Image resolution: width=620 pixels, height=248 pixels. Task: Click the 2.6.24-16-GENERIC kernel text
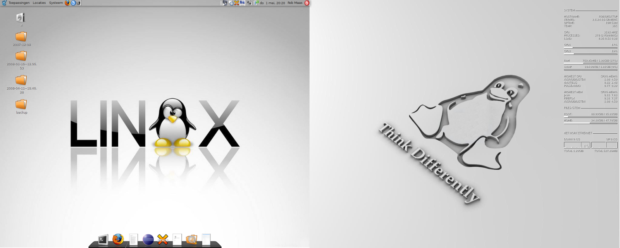605,20
